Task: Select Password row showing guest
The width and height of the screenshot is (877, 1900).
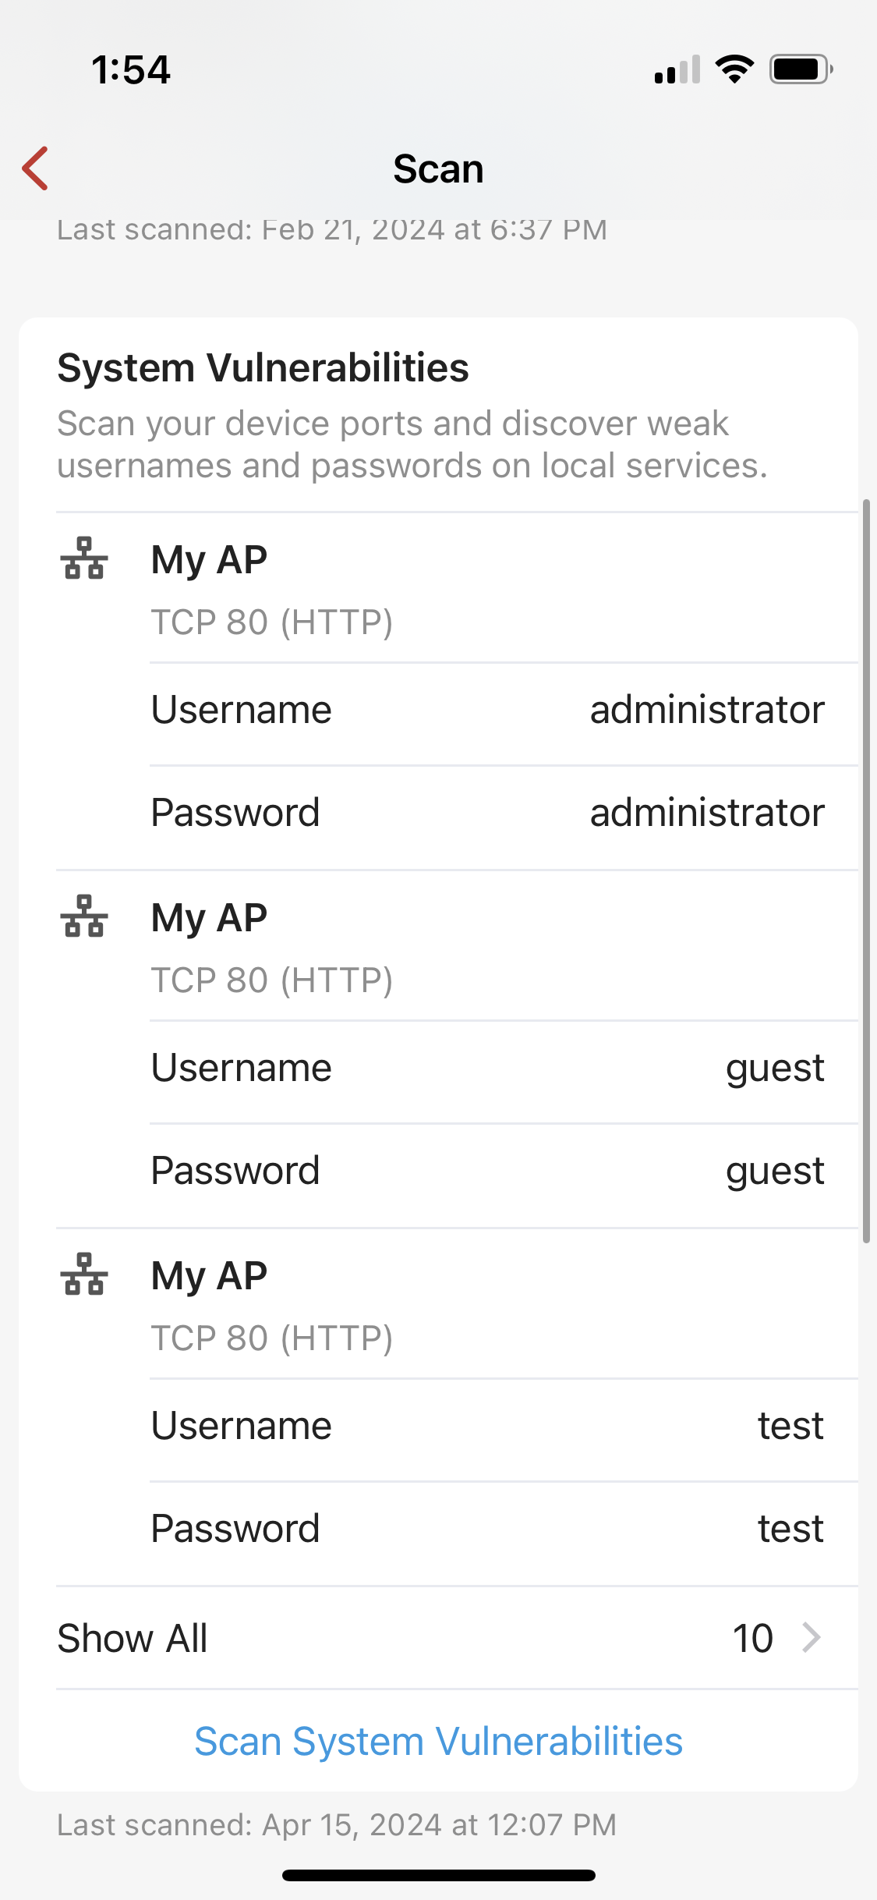Action: (504, 1173)
